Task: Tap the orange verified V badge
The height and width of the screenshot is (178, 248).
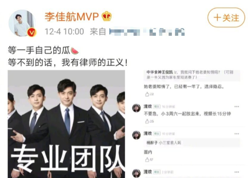Action: coord(32,32)
